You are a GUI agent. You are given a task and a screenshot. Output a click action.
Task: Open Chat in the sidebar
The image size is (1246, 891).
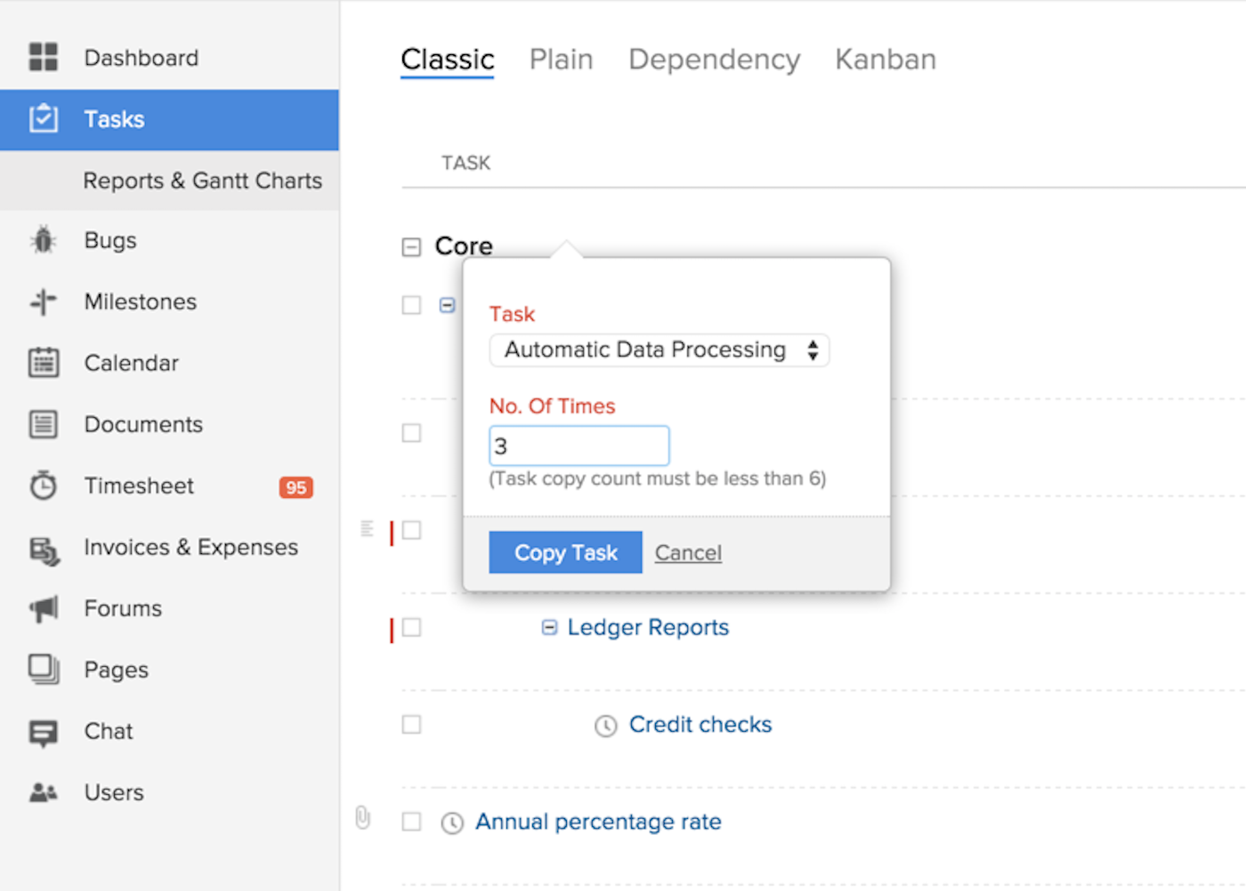109,731
